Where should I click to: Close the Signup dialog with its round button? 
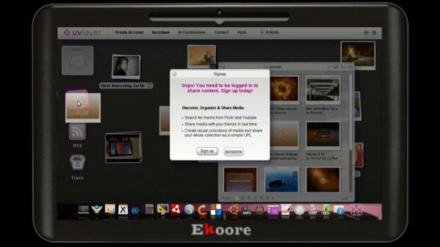(174, 74)
